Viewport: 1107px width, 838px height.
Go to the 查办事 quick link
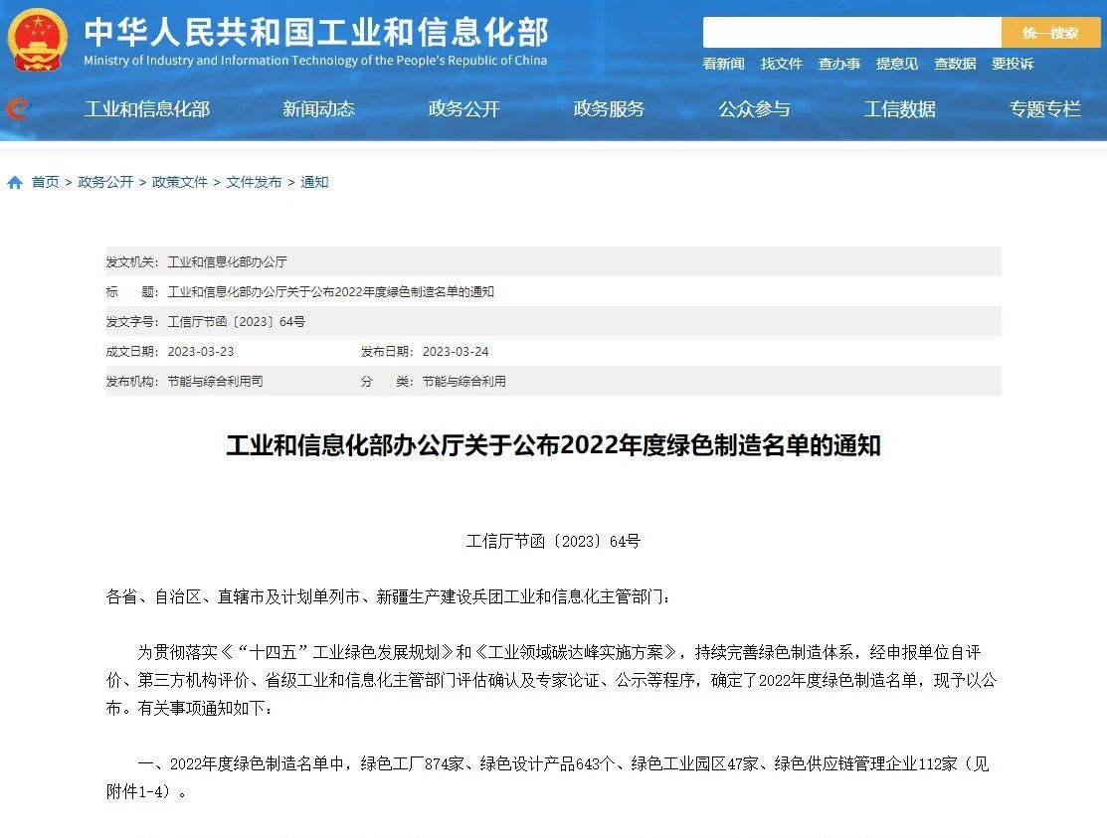838,64
